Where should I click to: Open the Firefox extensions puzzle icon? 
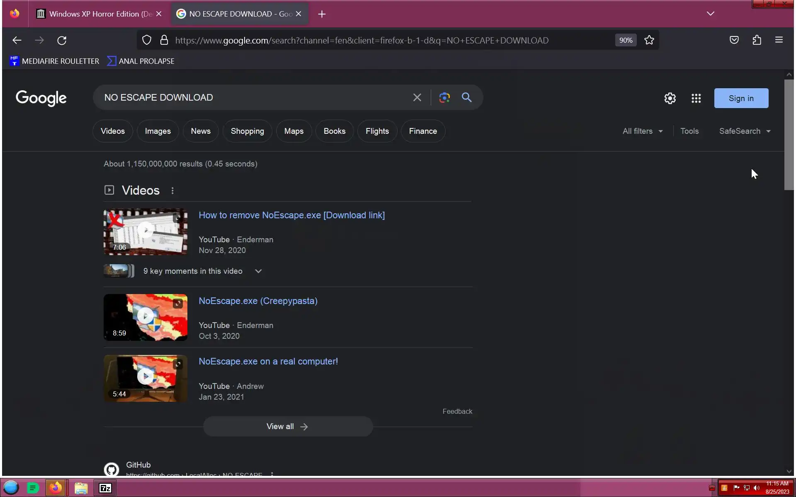coord(757,40)
